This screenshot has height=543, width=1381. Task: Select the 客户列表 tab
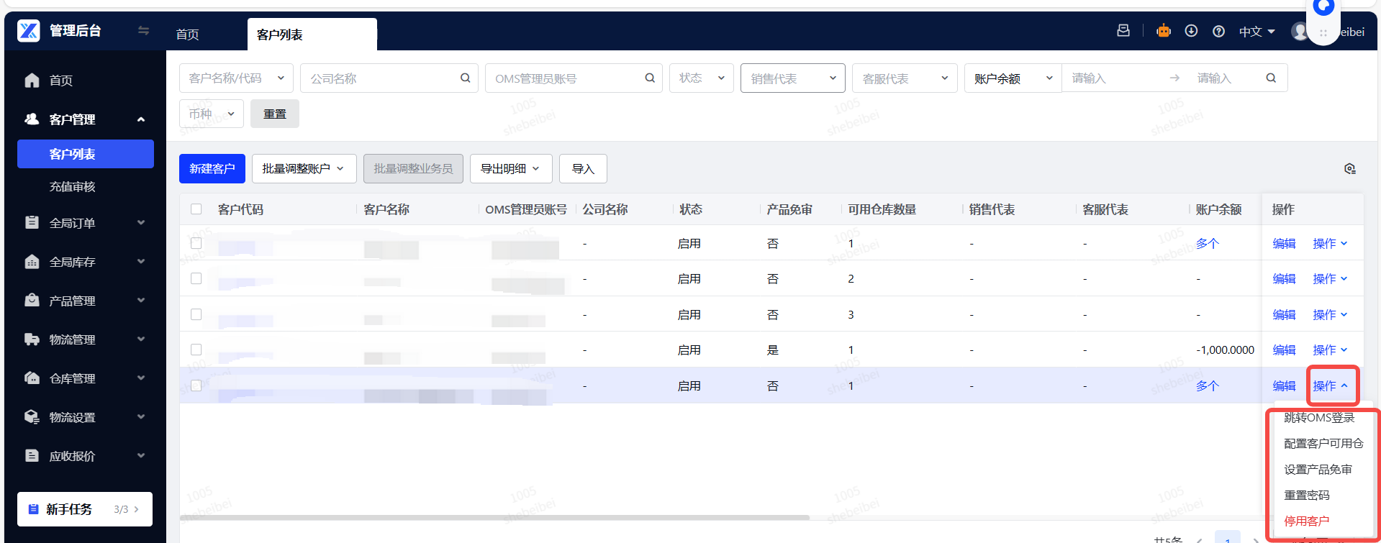tap(312, 34)
